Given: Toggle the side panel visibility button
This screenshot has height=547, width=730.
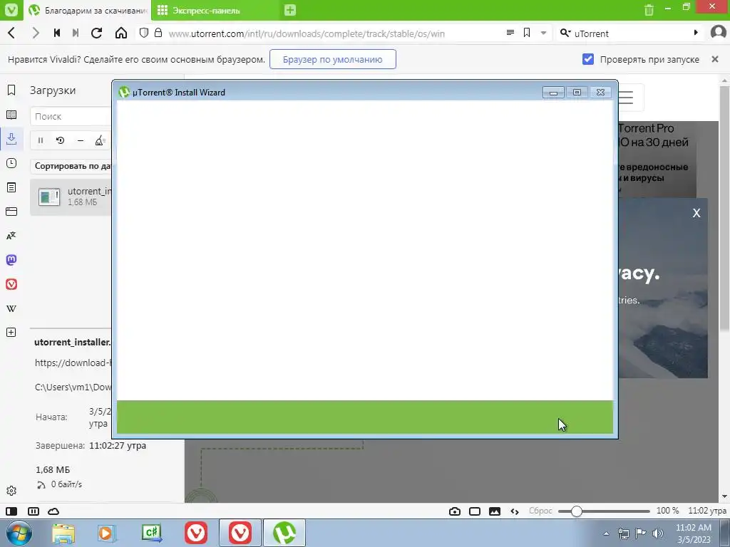Looking at the screenshot, I should [11, 511].
